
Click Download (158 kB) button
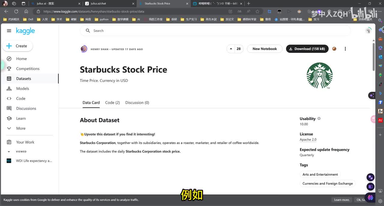pos(307,49)
